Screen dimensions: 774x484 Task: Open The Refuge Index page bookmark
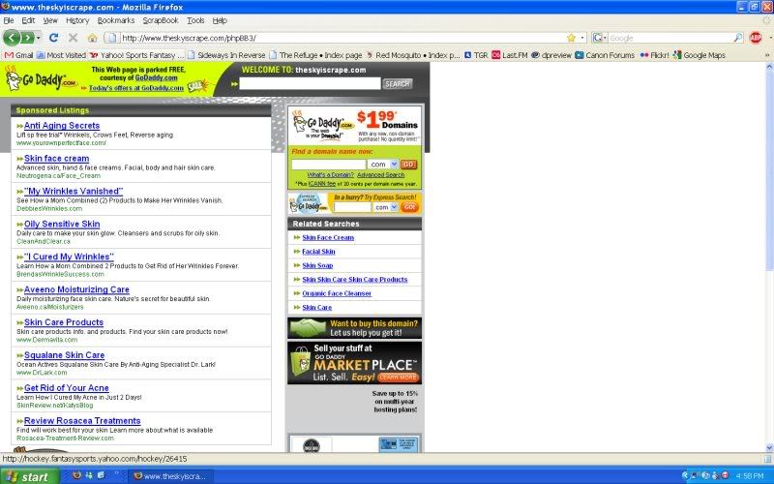[x=316, y=55]
